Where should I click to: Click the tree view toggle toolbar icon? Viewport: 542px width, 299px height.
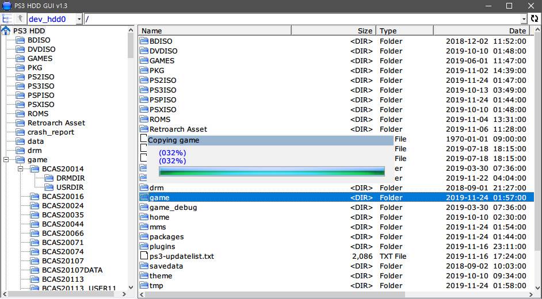click(7, 18)
